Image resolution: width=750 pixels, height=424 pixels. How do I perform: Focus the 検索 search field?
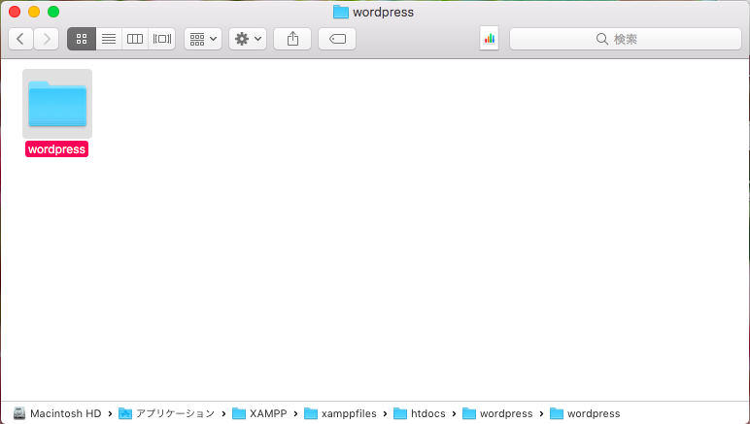point(626,39)
